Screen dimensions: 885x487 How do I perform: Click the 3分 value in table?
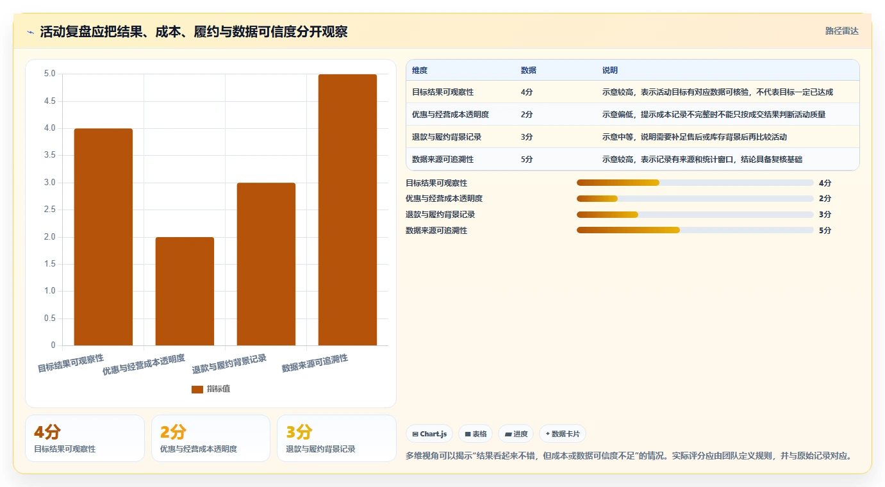[527, 137]
